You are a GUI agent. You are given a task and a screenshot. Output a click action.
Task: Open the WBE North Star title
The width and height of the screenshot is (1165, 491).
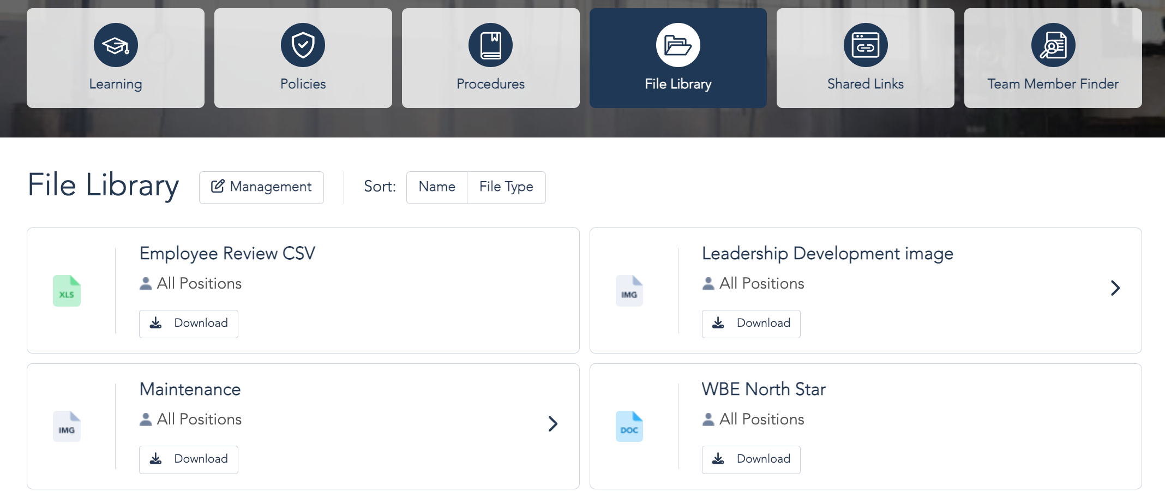click(764, 390)
